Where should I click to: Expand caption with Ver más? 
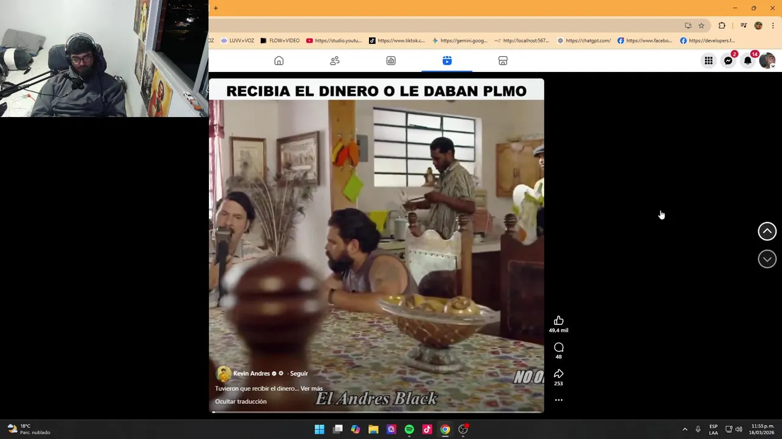click(x=312, y=388)
